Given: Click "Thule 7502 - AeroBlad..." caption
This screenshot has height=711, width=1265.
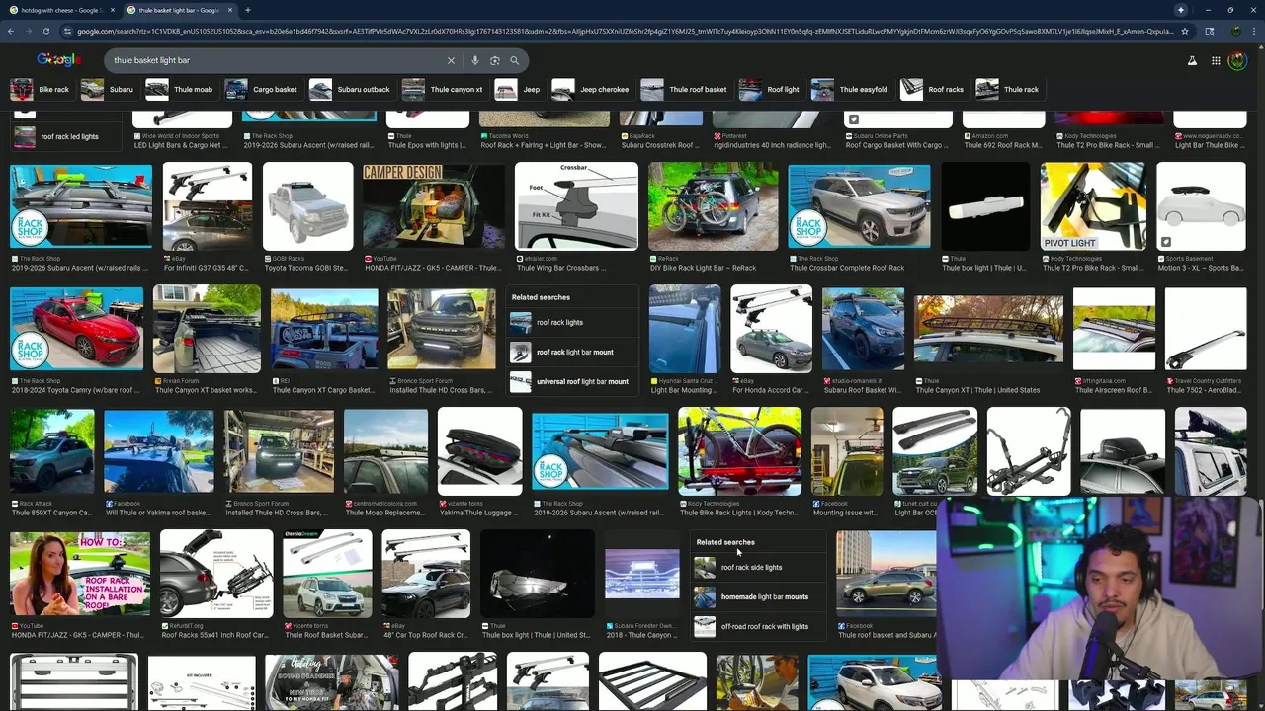Looking at the screenshot, I should tap(1204, 390).
